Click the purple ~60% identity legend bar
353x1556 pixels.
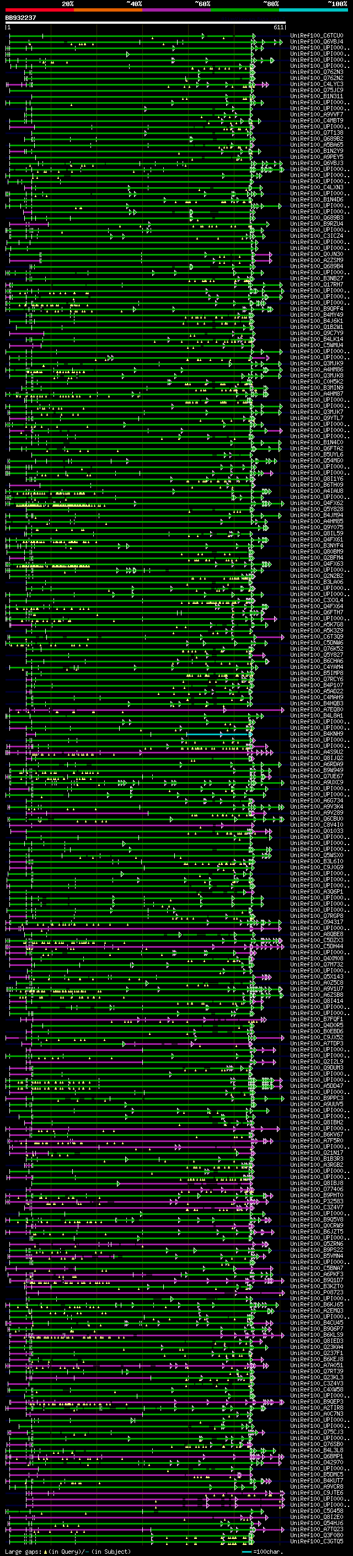click(x=177, y=10)
